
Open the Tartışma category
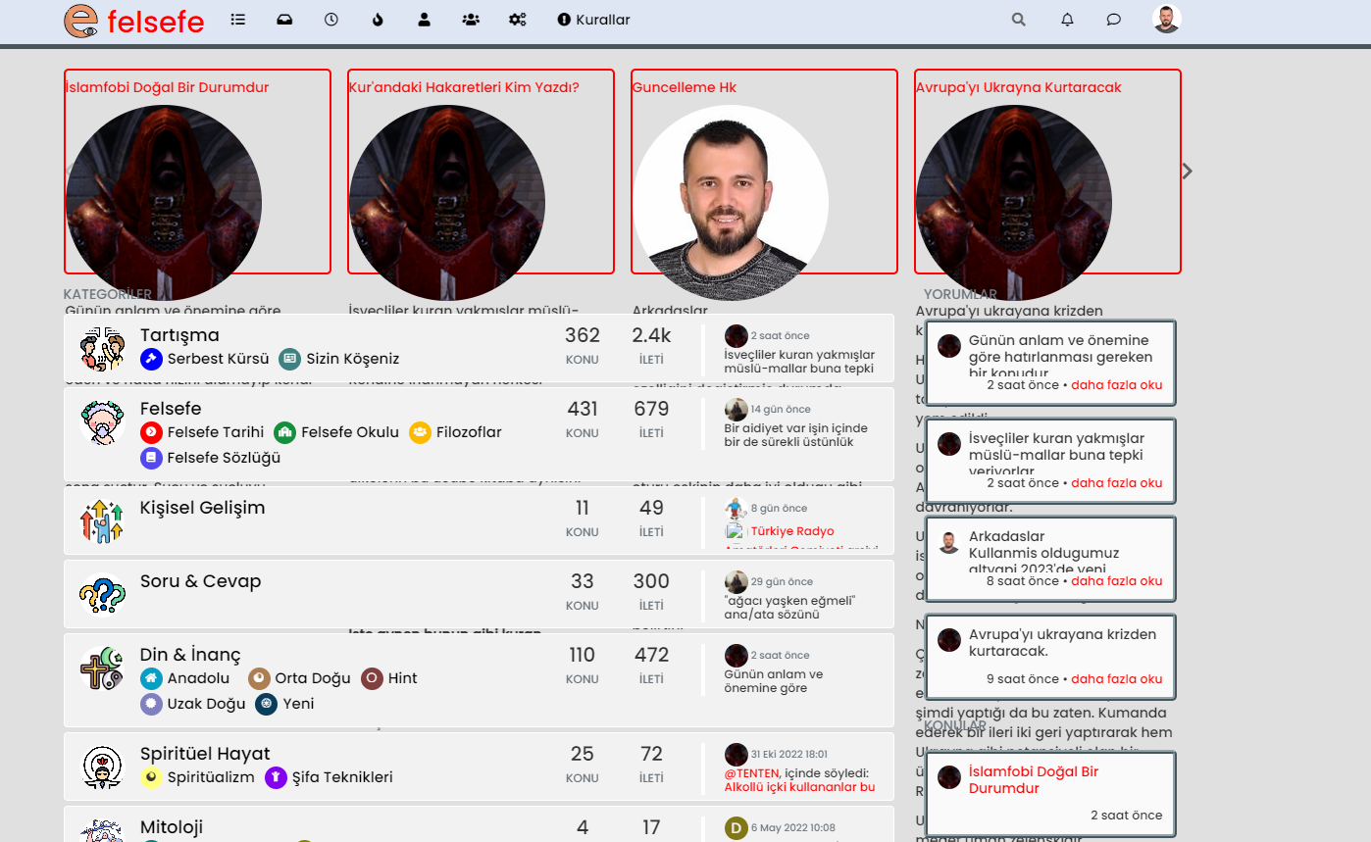tap(179, 335)
